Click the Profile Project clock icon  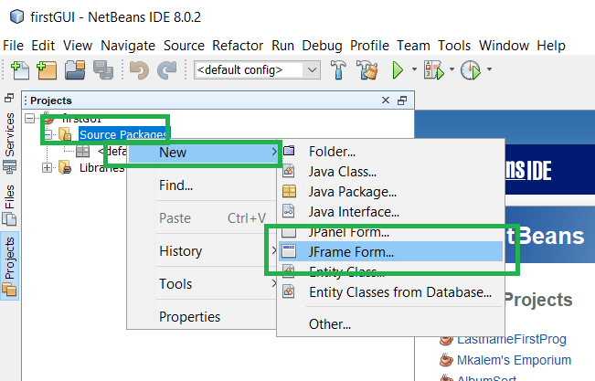point(471,70)
